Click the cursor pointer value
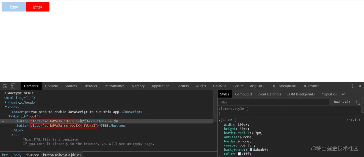This screenshot has height=157, width=364. tap(247, 146)
